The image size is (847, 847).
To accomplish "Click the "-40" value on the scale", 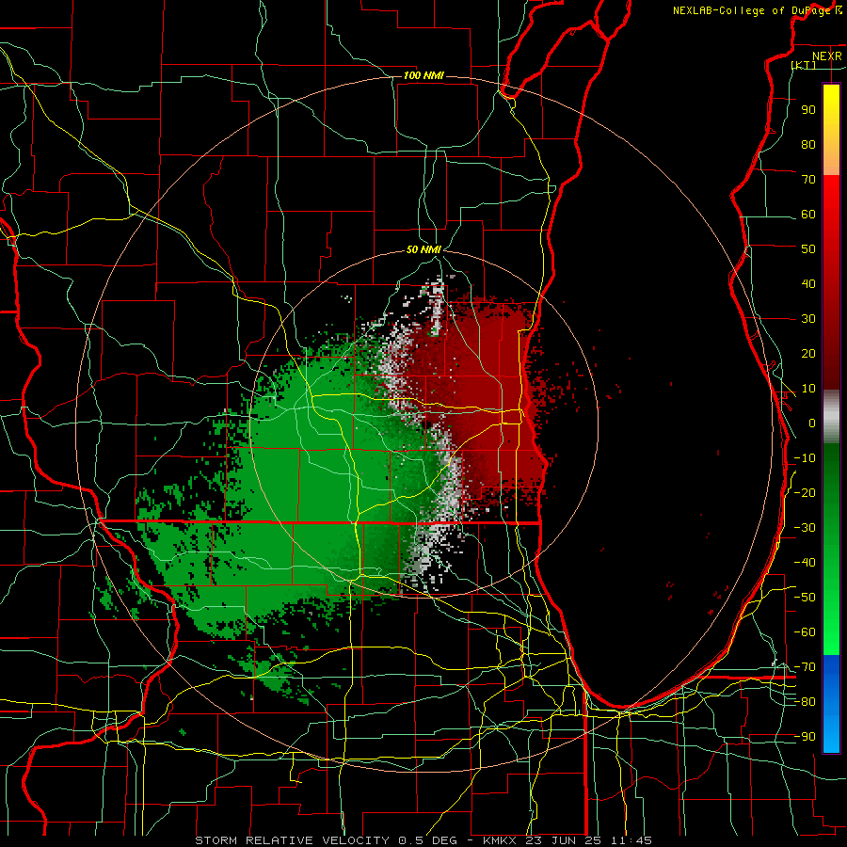I will [x=805, y=563].
